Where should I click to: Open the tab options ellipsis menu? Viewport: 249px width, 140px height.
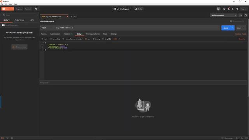click(75, 17)
